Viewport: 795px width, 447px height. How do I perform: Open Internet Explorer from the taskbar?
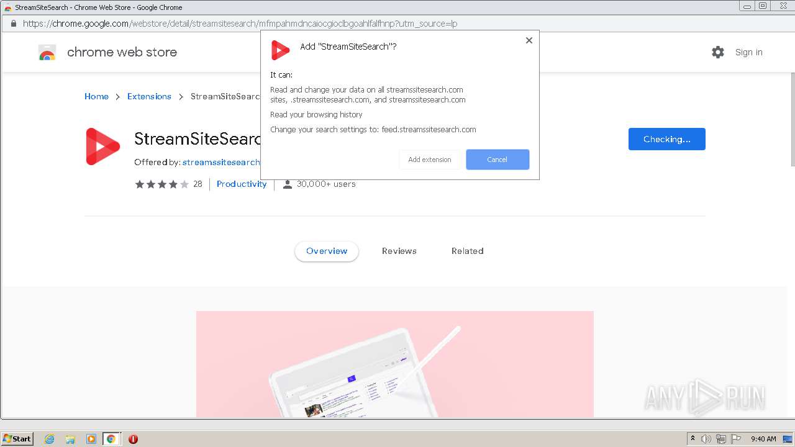click(x=50, y=439)
